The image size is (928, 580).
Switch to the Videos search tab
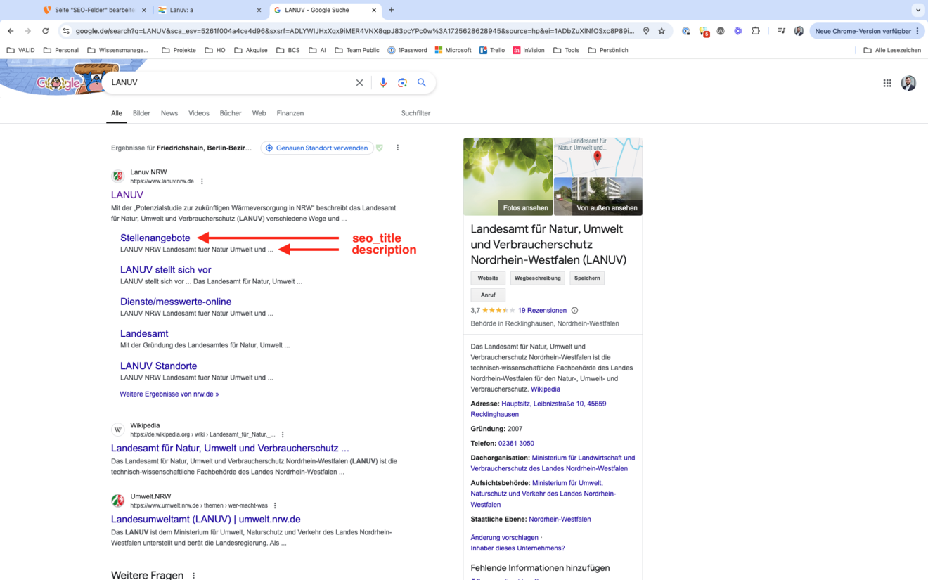click(198, 113)
